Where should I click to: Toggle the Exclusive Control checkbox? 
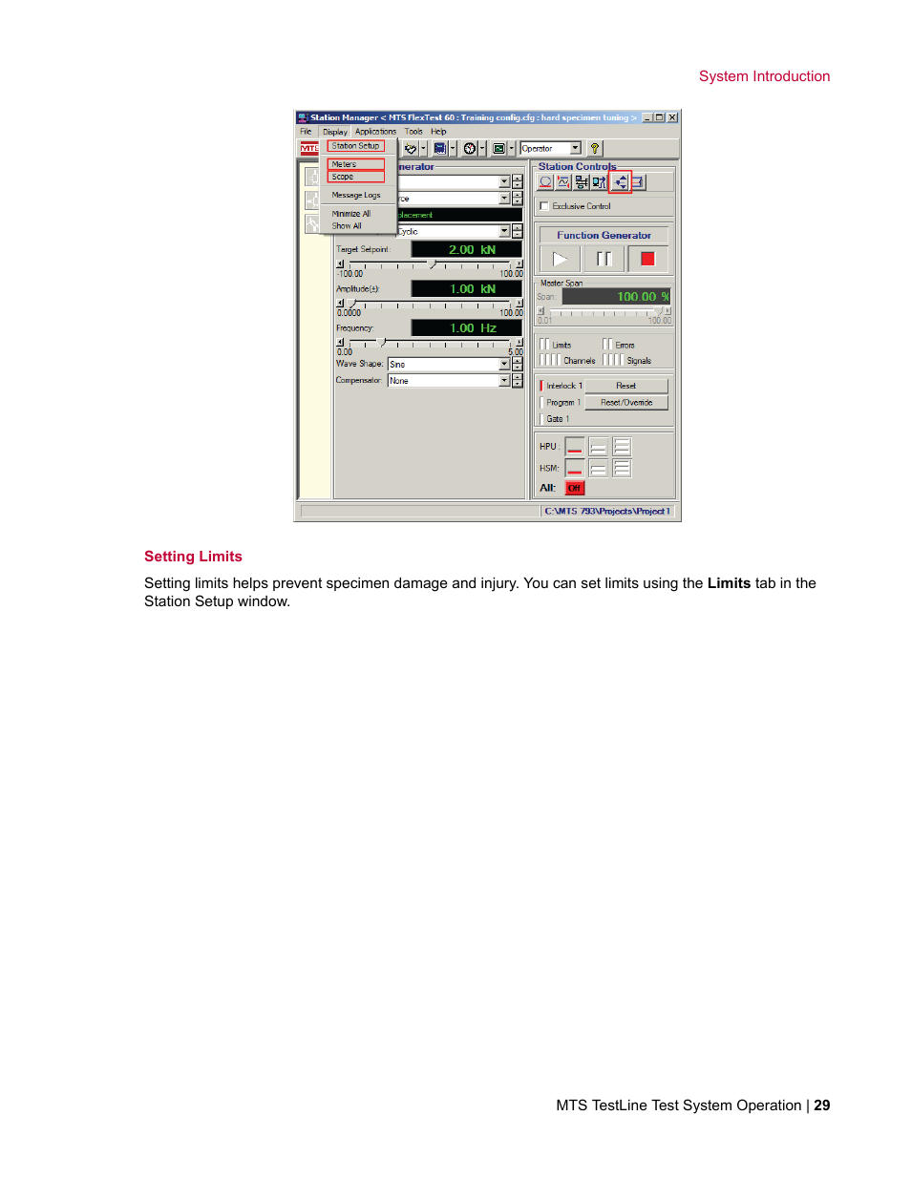(x=544, y=206)
